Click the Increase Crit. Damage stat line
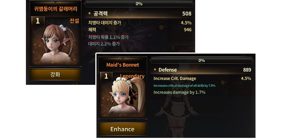The width and height of the screenshot is (282, 139). tap(202, 78)
